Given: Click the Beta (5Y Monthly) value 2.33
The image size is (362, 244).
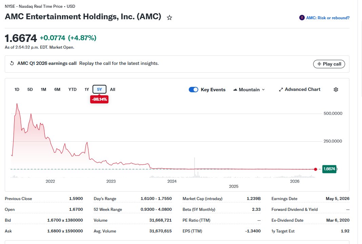Looking at the screenshot, I should (256, 210).
